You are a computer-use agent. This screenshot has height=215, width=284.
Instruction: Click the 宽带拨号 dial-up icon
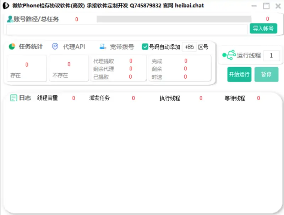(x=103, y=46)
